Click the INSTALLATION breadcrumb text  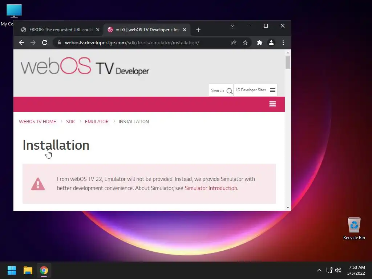coord(134,121)
